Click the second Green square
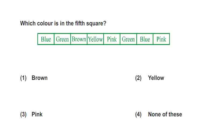The width and height of the screenshot is (202, 135). tap(128, 39)
